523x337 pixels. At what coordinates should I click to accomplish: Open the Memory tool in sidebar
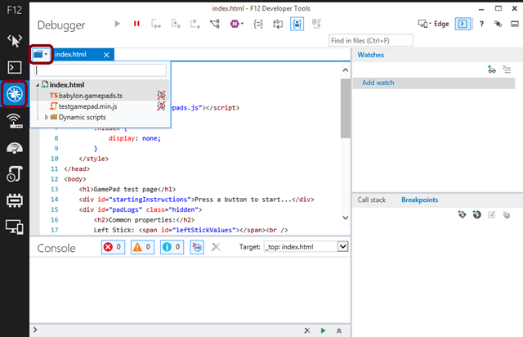[15, 200]
